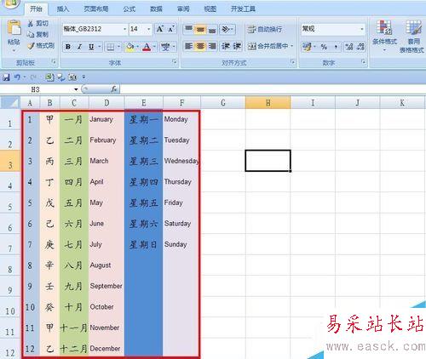Screen dimensions: 426x359
Task: Save the workbook from quick access
Action: coord(6,77)
